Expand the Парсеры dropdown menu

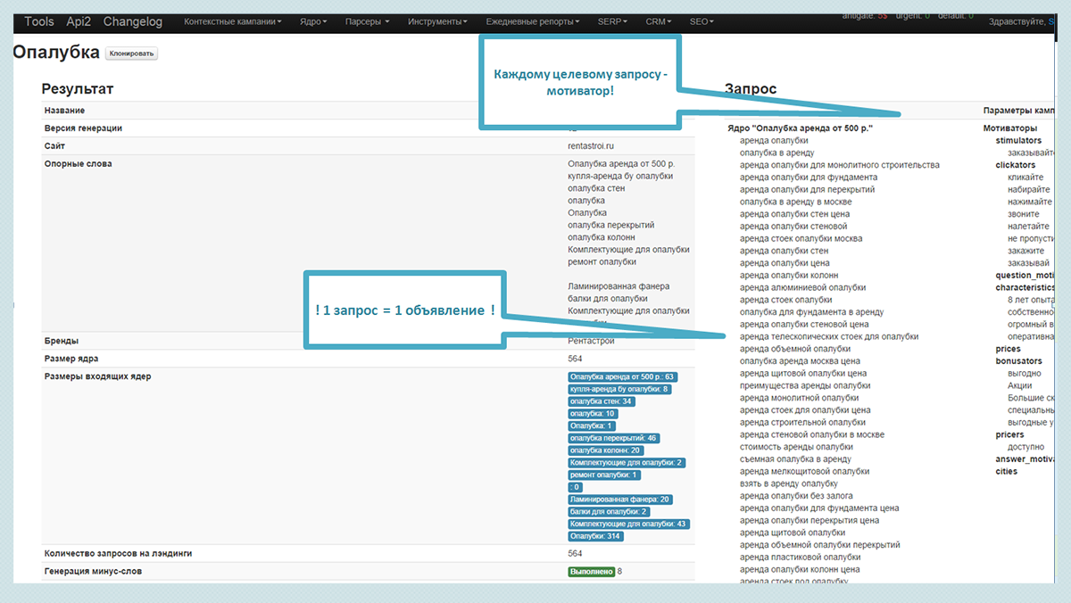coord(366,21)
